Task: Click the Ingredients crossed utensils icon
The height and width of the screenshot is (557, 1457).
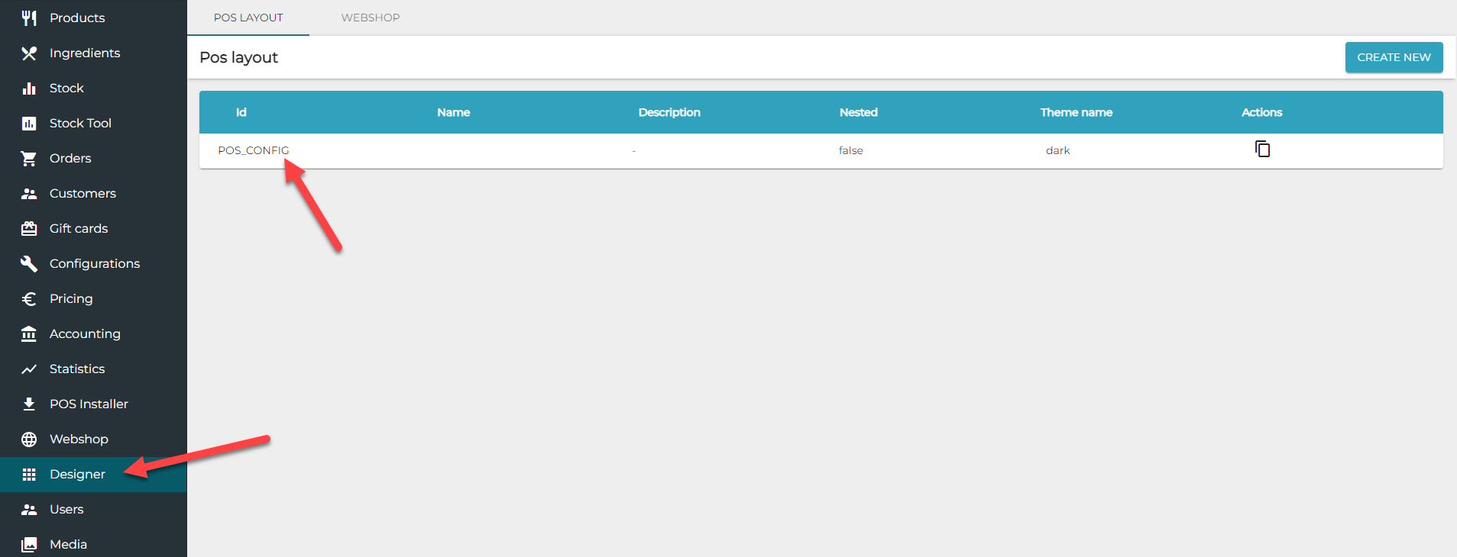Action: click(x=29, y=53)
